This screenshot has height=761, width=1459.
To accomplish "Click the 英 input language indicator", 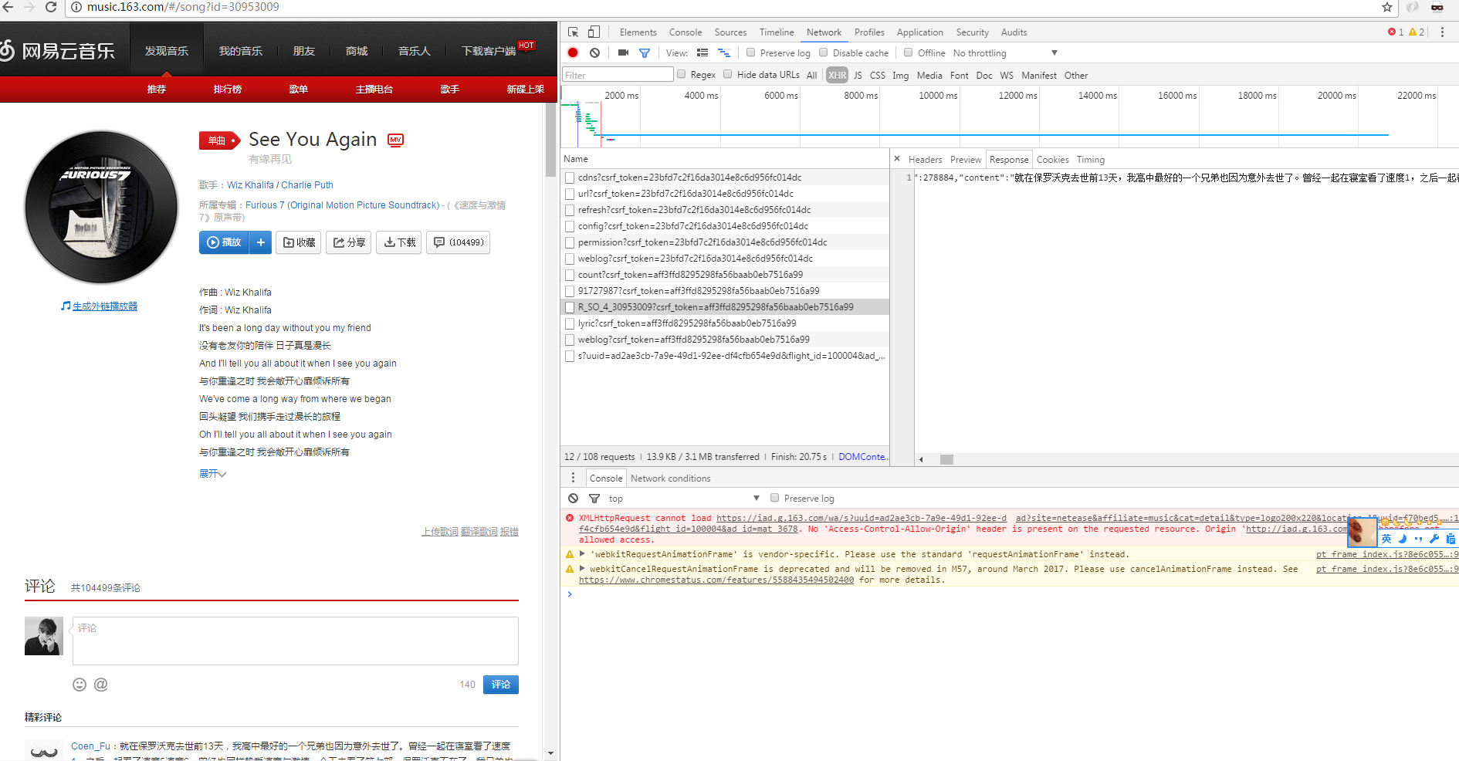I will point(1386,539).
